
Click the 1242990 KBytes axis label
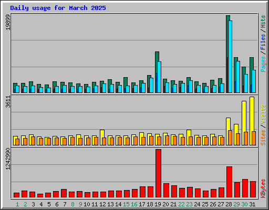pyautogui.click(x=8, y=159)
